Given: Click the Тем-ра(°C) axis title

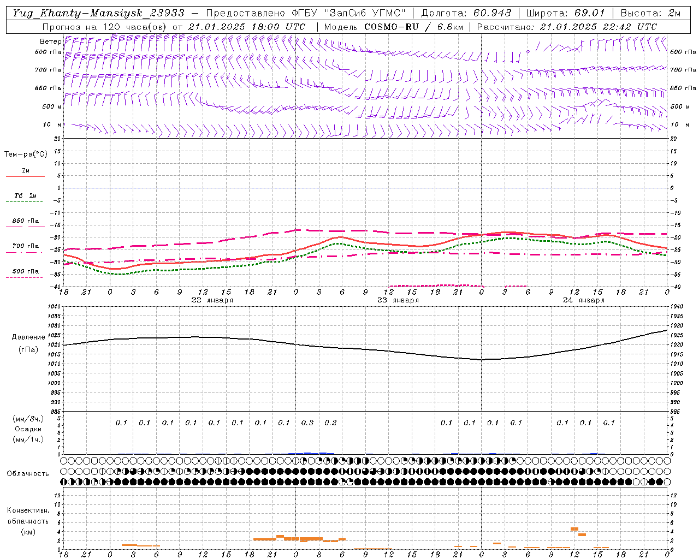Looking at the screenshot, I should (26, 154).
